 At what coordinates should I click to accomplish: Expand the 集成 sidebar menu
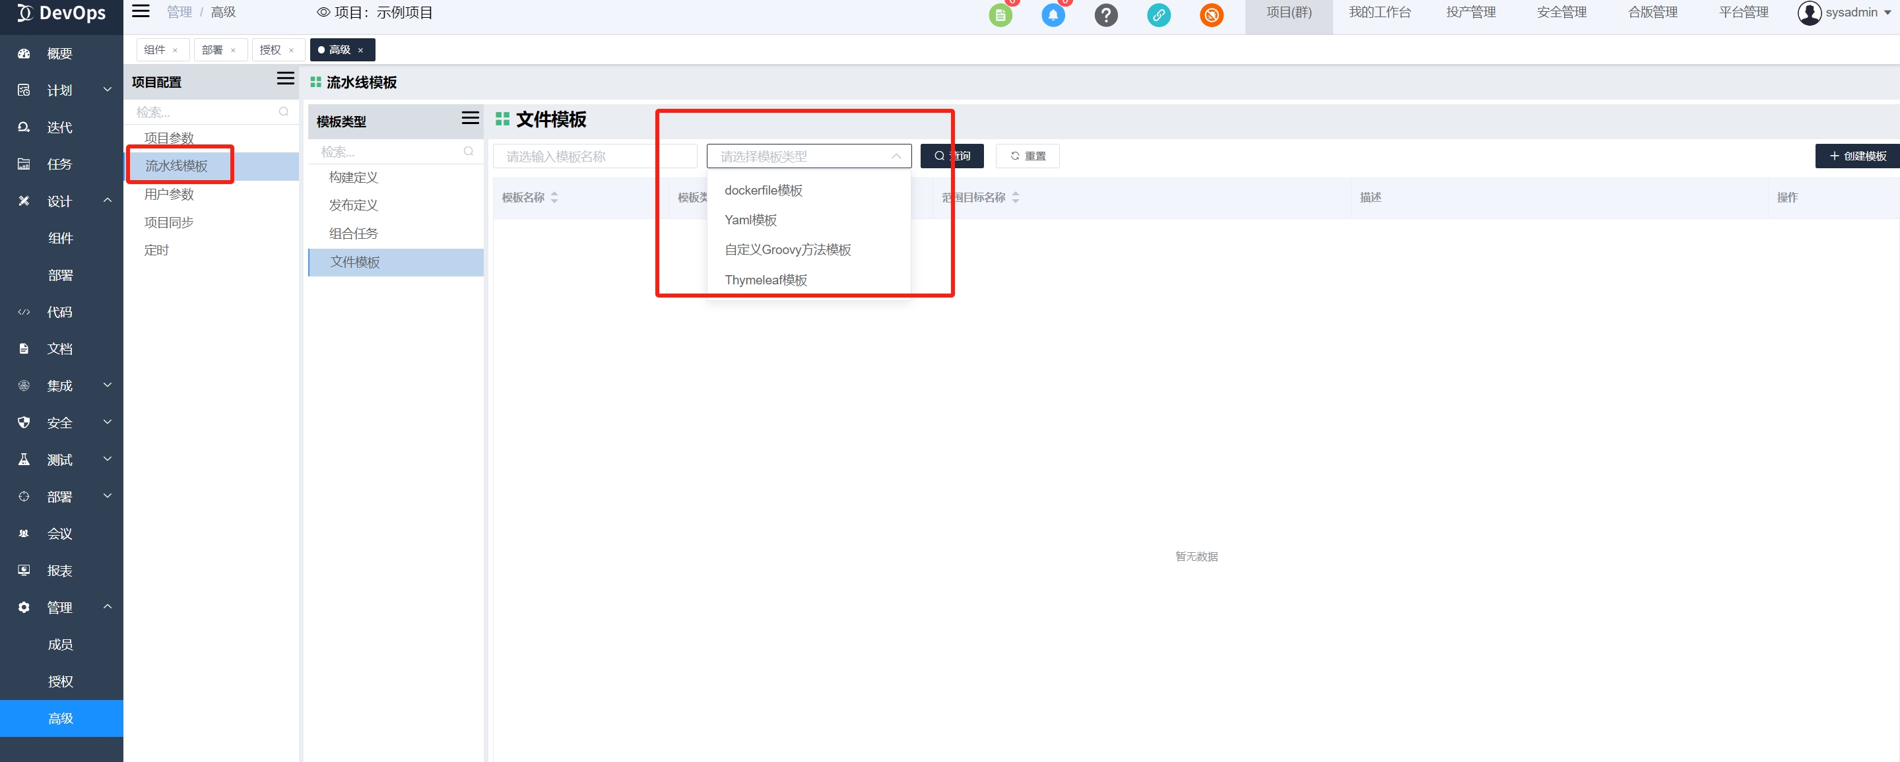61,386
